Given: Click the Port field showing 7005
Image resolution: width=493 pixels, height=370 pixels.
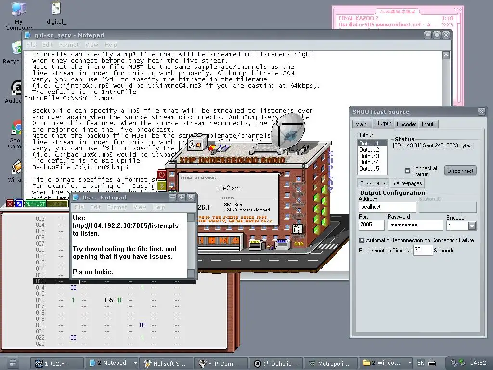Looking at the screenshot, I should click(x=371, y=225).
